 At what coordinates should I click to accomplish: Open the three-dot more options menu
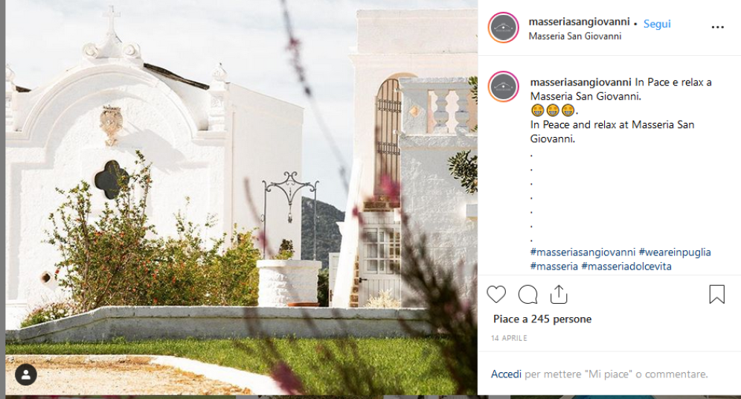717,28
